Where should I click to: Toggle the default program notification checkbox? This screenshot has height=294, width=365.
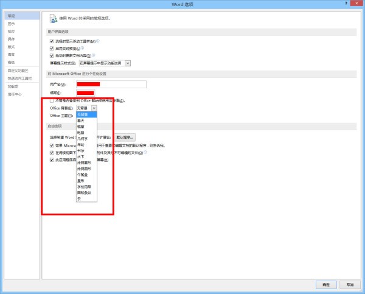52,145
